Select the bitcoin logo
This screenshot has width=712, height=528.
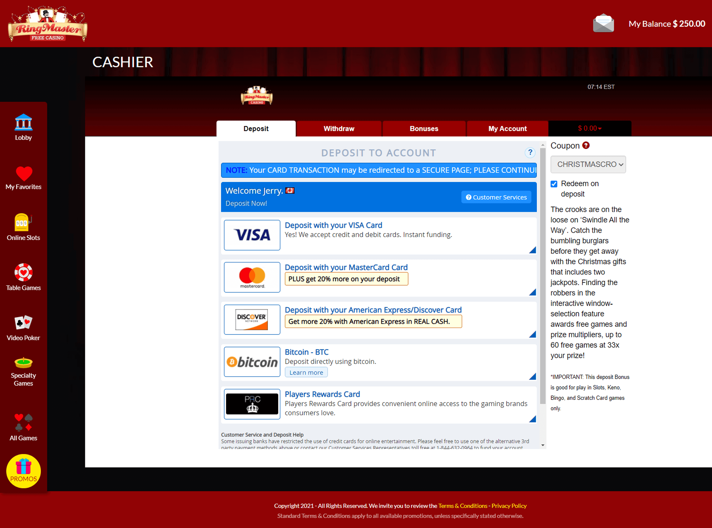pos(252,361)
